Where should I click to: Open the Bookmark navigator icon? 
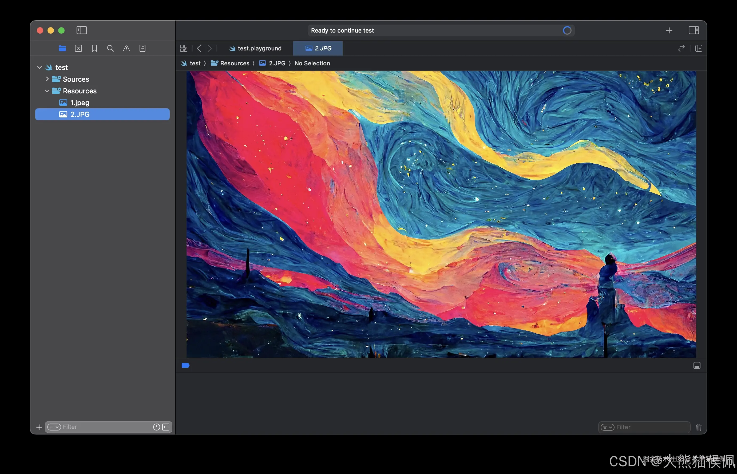(94, 48)
